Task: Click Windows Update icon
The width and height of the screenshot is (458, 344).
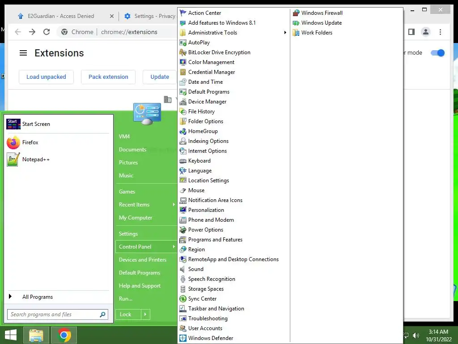Action: pyautogui.click(x=296, y=23)
